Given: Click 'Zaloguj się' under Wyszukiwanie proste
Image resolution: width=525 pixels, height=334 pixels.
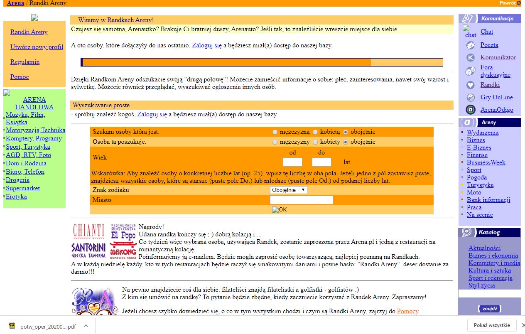Looking at the screenshot, I should point(152,114).
